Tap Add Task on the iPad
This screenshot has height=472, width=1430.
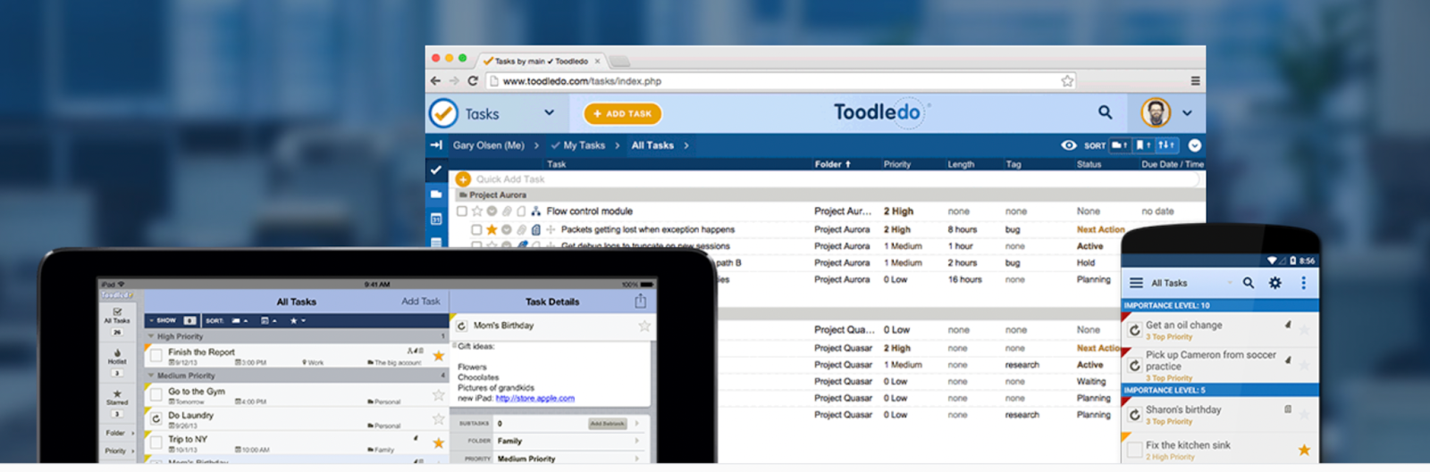pyautogui.click(x=420, y=302)
